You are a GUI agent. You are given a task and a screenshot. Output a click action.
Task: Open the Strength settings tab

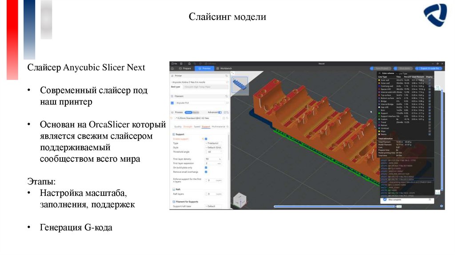click(x=188, y=127)
